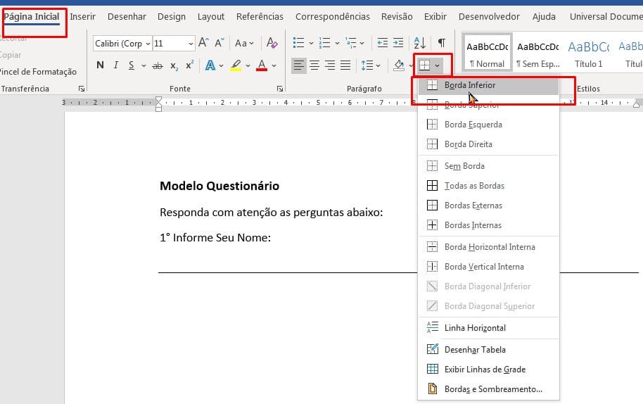The height and width of the screenshot is (404, 643).
Task: Click Pincel de Formatação button
Action: pyautogui.click(x=38, y=72)
